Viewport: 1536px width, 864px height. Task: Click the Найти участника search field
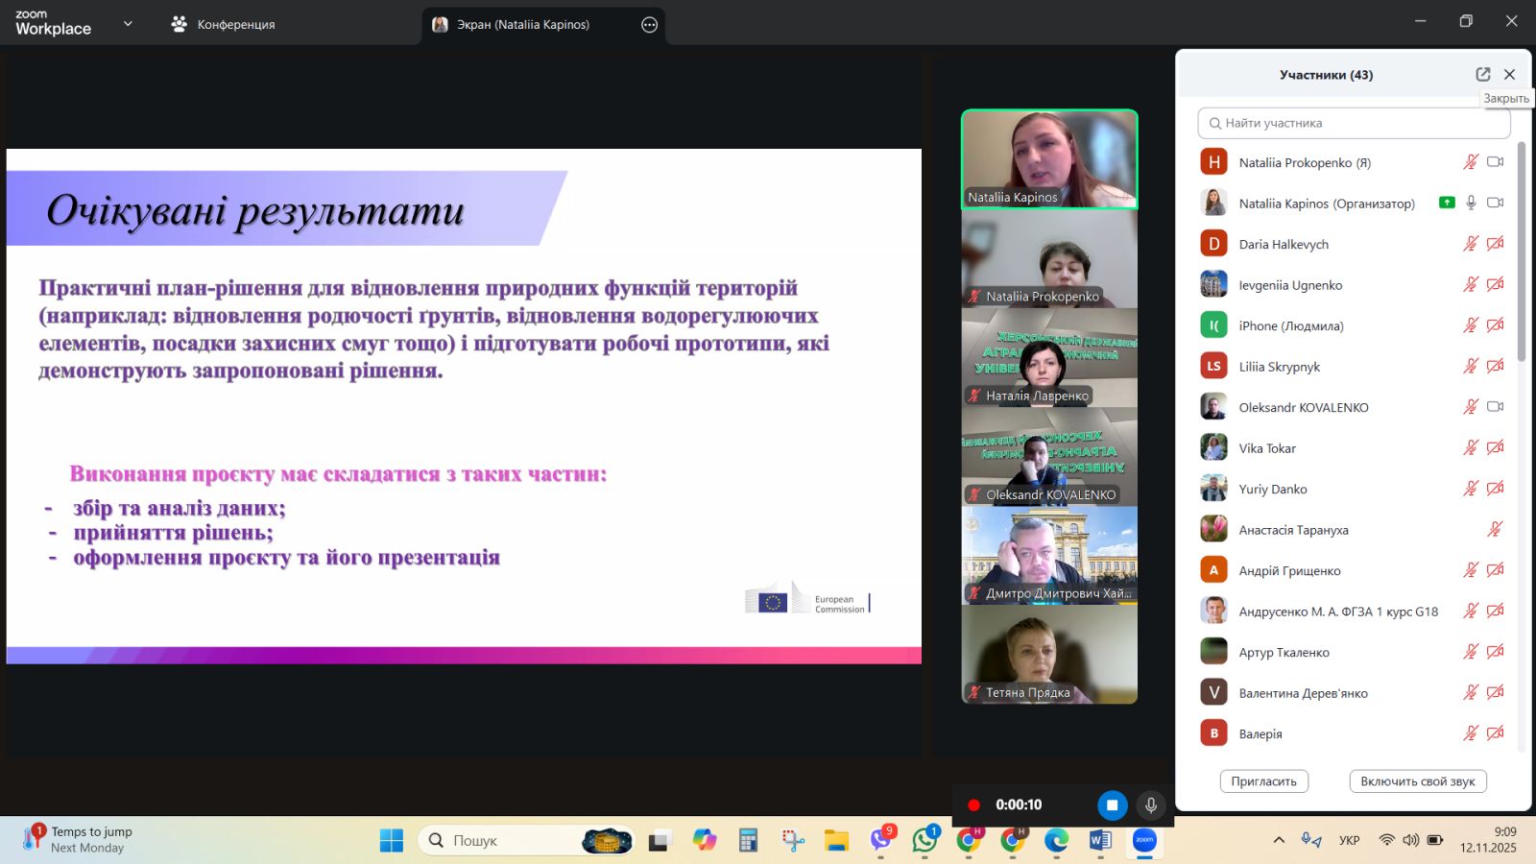1354,123
